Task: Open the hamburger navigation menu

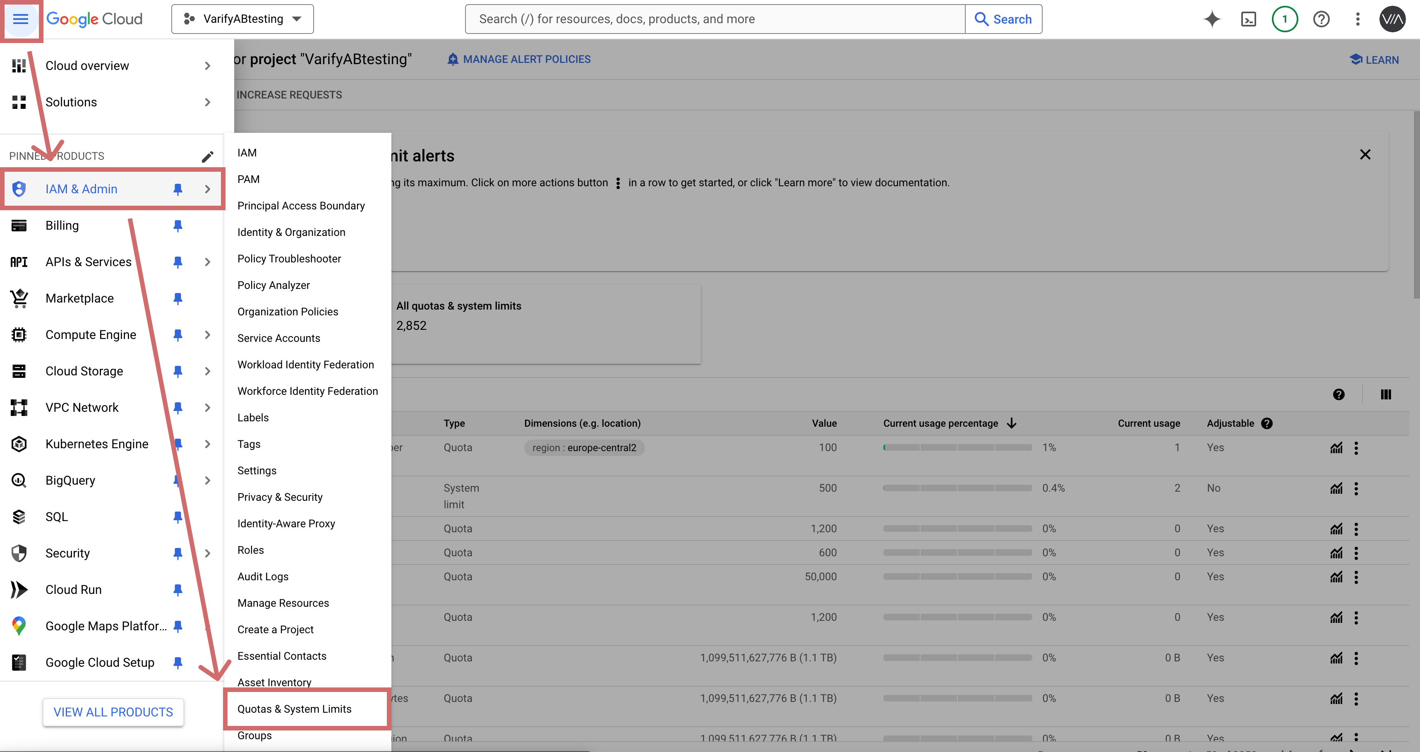Action: coord(20,19)
